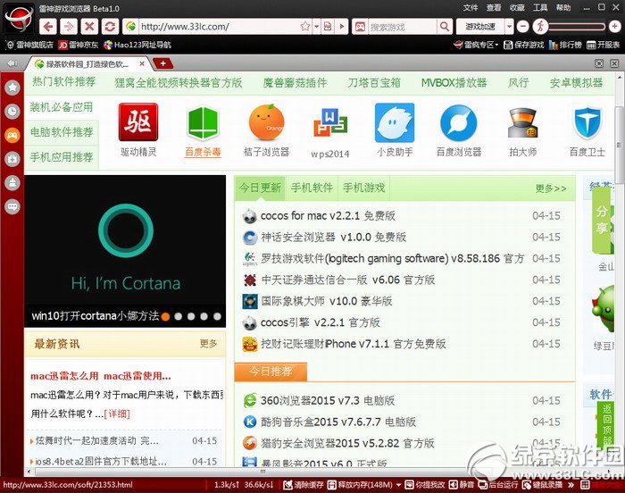625x493 pixels.
Task: Open the 收藏 menu
Action: (517, 7)
